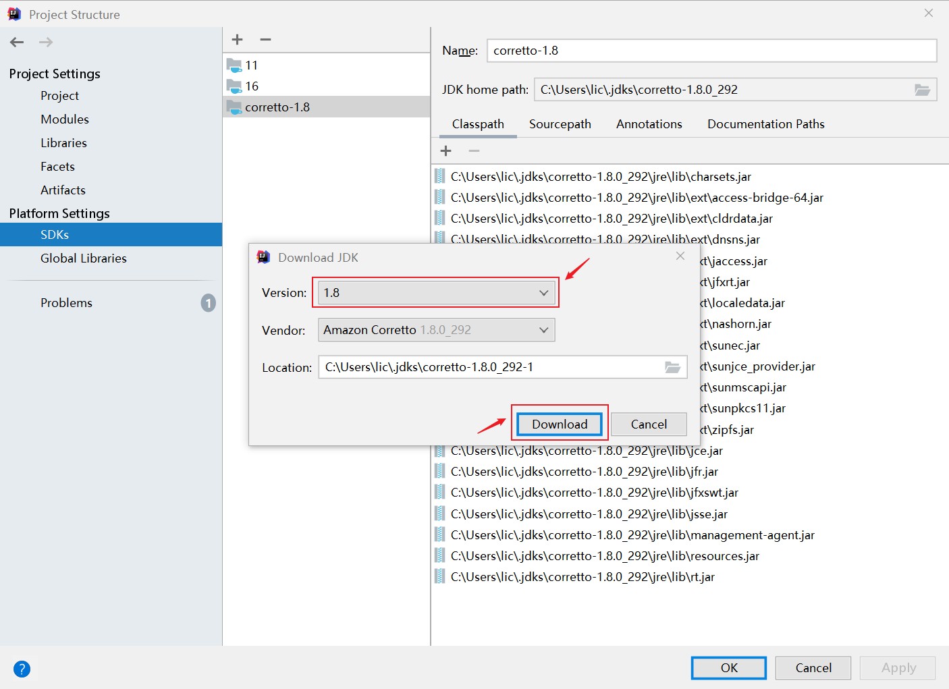
Task: Click the Download button
Action: click(560, 424)
